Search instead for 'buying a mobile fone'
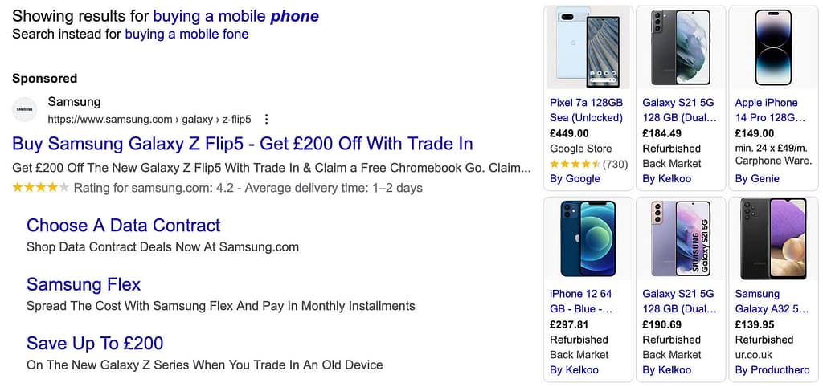823x387 pixels. click(186, 34)
